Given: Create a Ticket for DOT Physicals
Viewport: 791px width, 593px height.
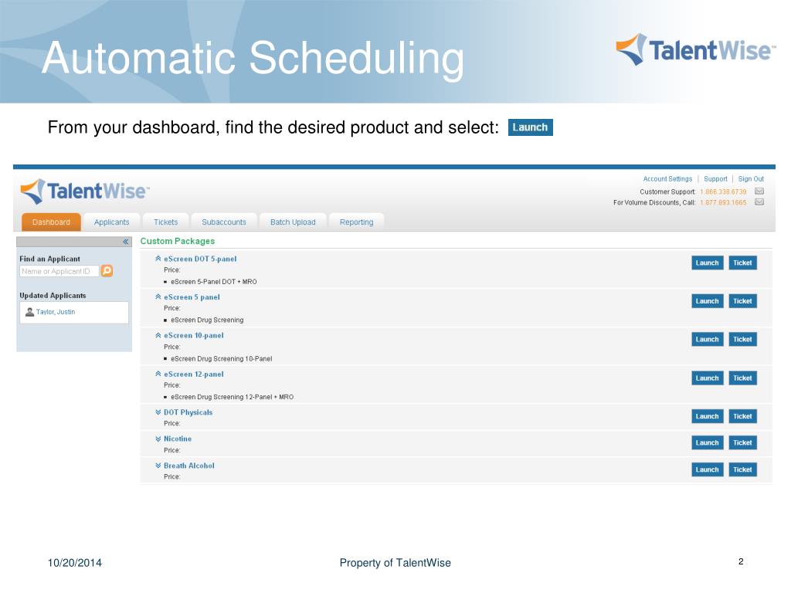Looking at the screenshot, I should (x=742, y=416).
